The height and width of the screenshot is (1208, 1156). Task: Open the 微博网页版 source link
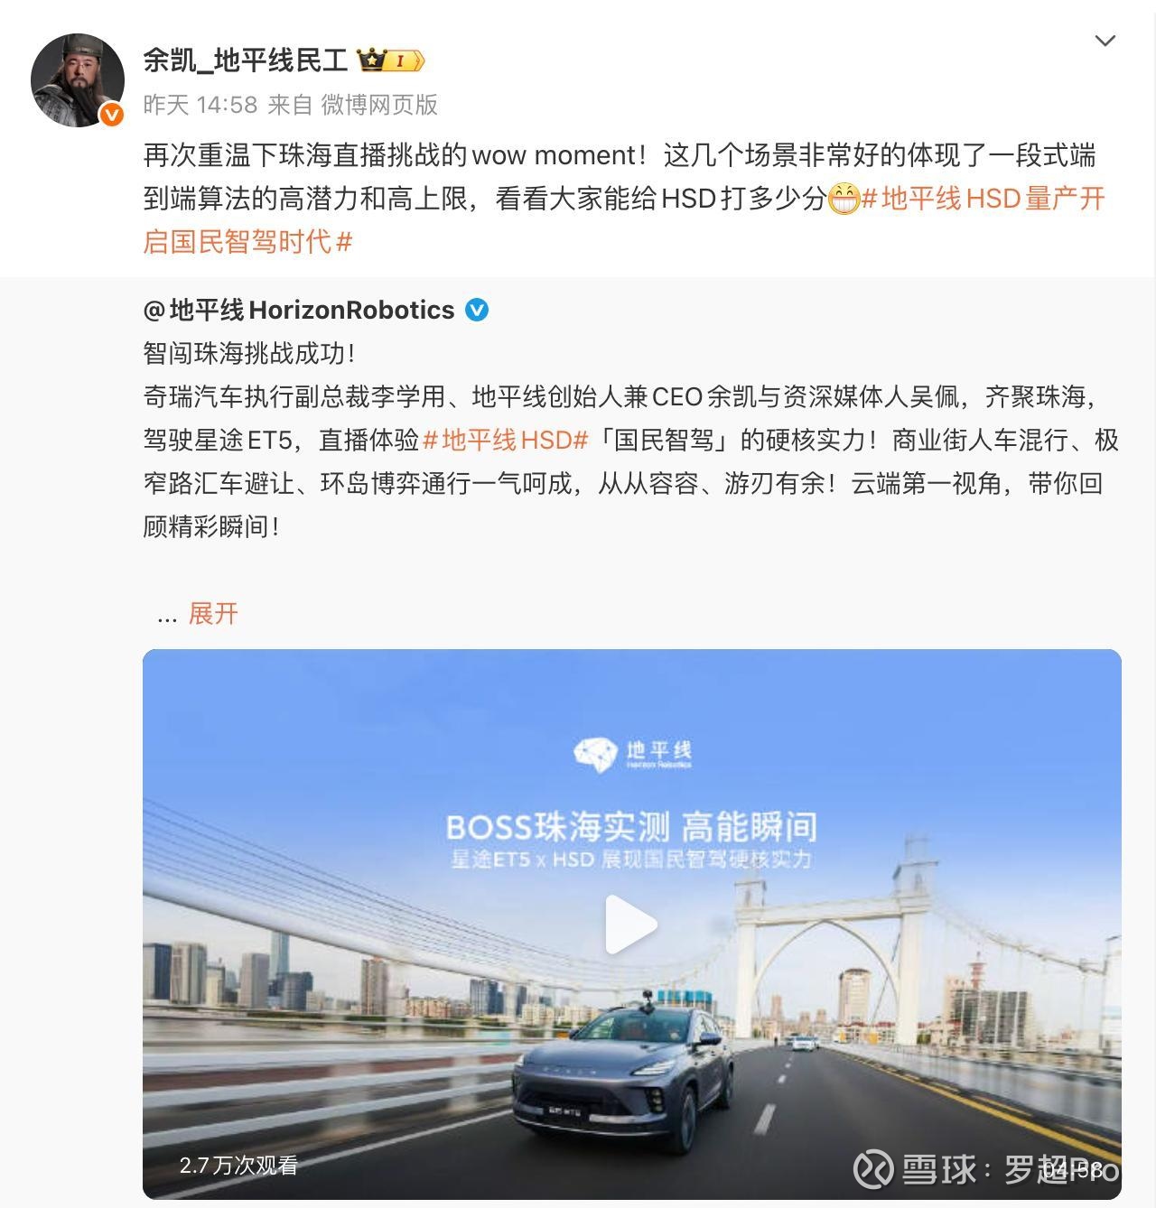pyautogui.click(x=379, y=105)
